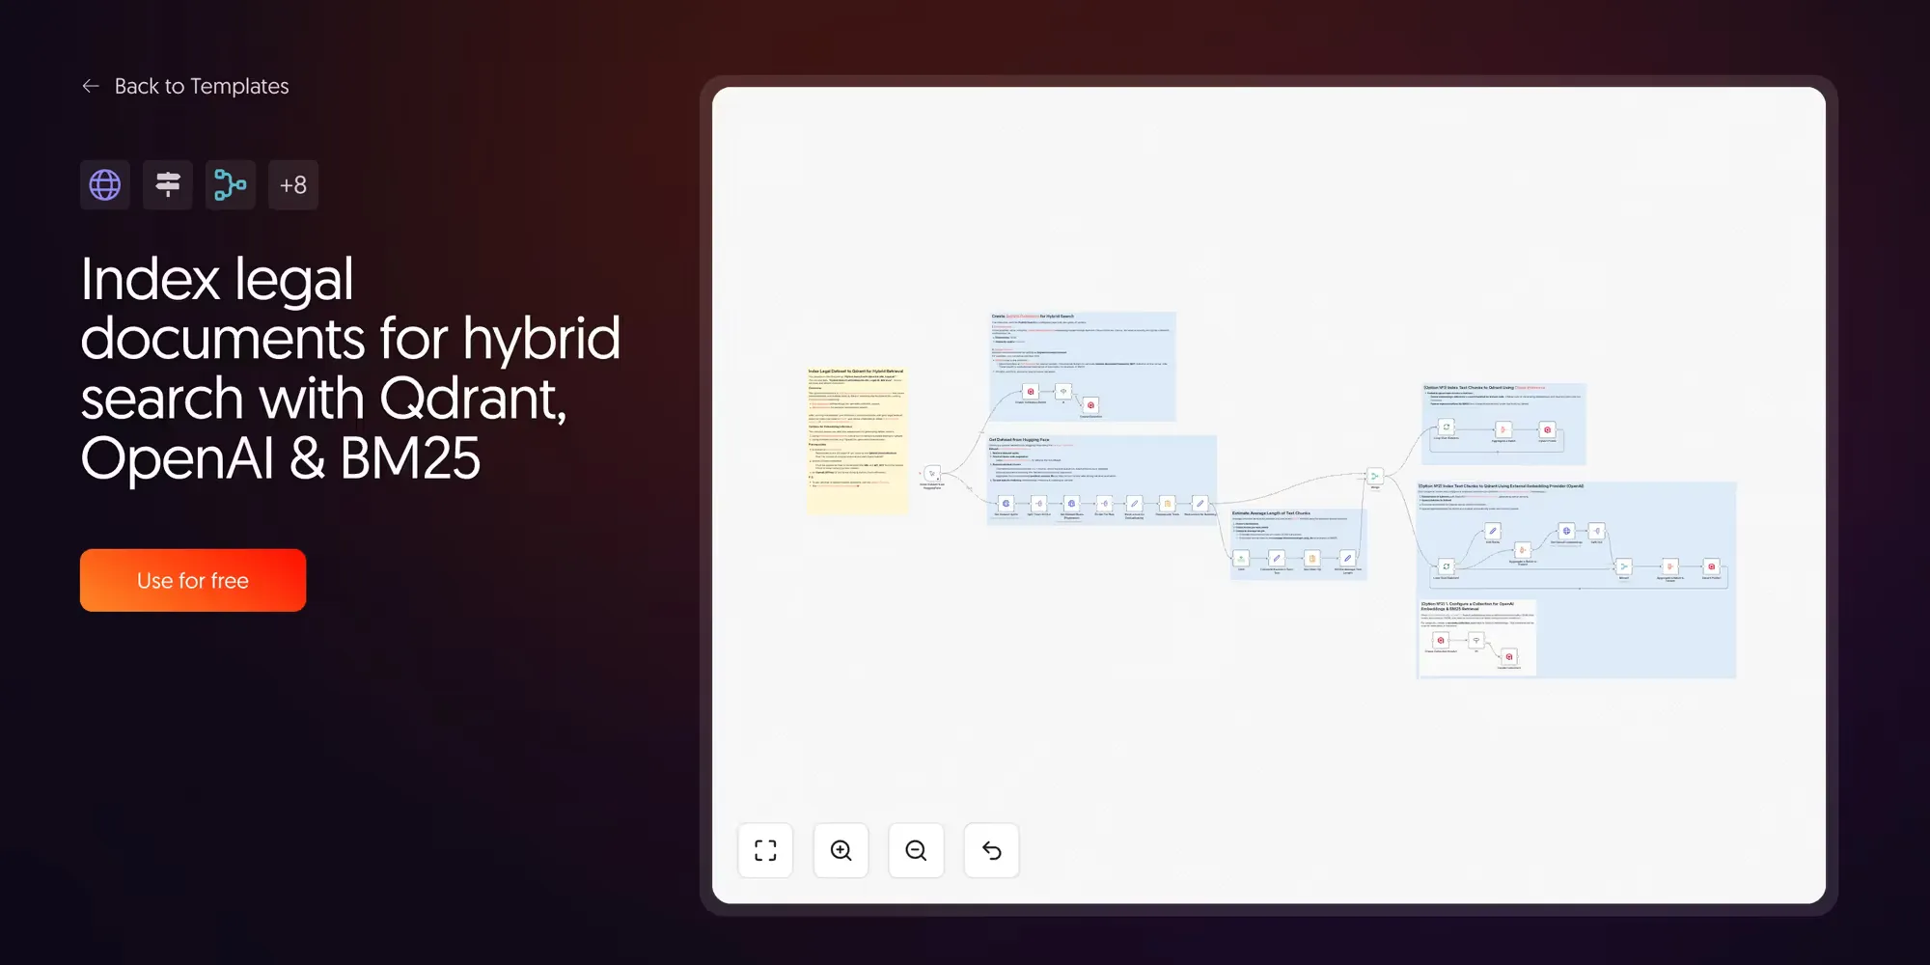Expand the +8 category badge
1930x965 pixels.
(293, 184)
